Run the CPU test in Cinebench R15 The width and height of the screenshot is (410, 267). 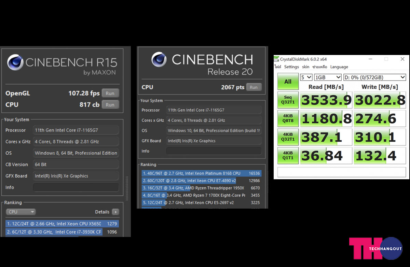pos(110,104)
